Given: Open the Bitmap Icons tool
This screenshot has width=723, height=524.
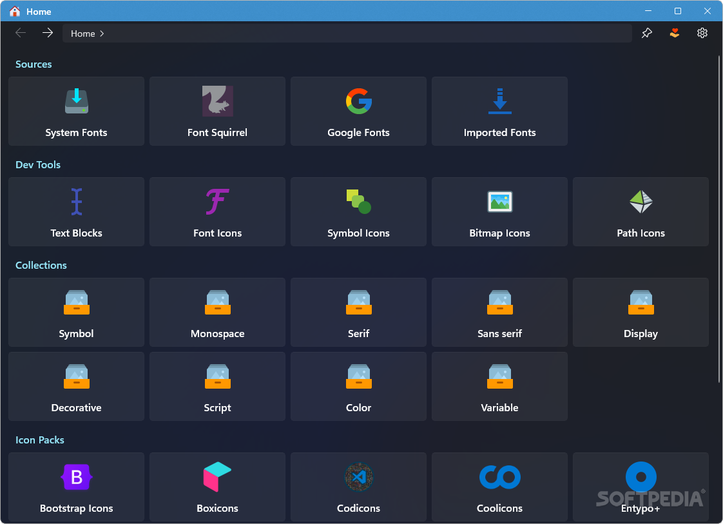Looking at the screenshot, I should pyautogui.click(x=499, y=211).
